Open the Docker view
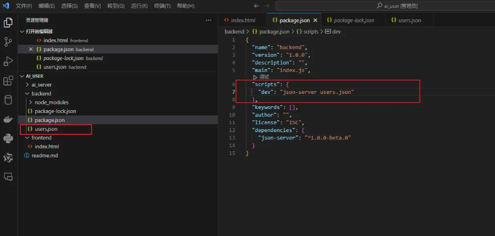The height and width of the screenshot is (236, 495). (x=8, y=119)
